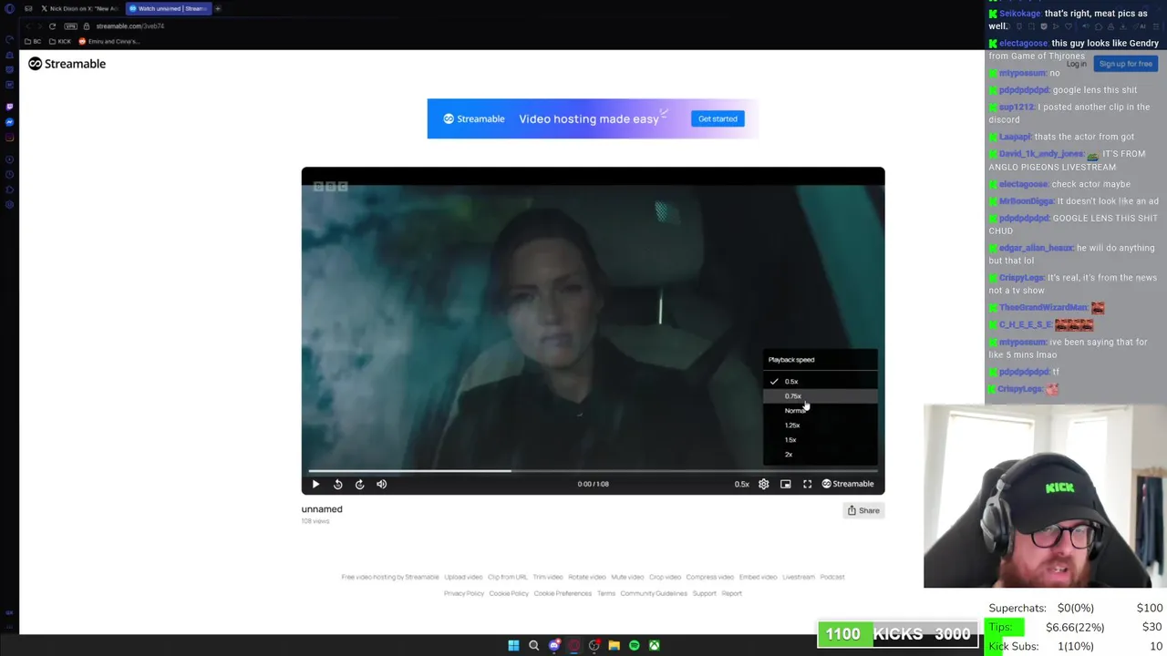Screen dimensions: 1167x656
Task: Open Instagram in the browser sidebar
Action: [10, 138]
